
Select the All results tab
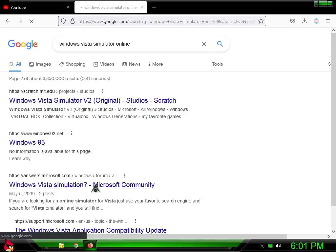click(15, 64)
